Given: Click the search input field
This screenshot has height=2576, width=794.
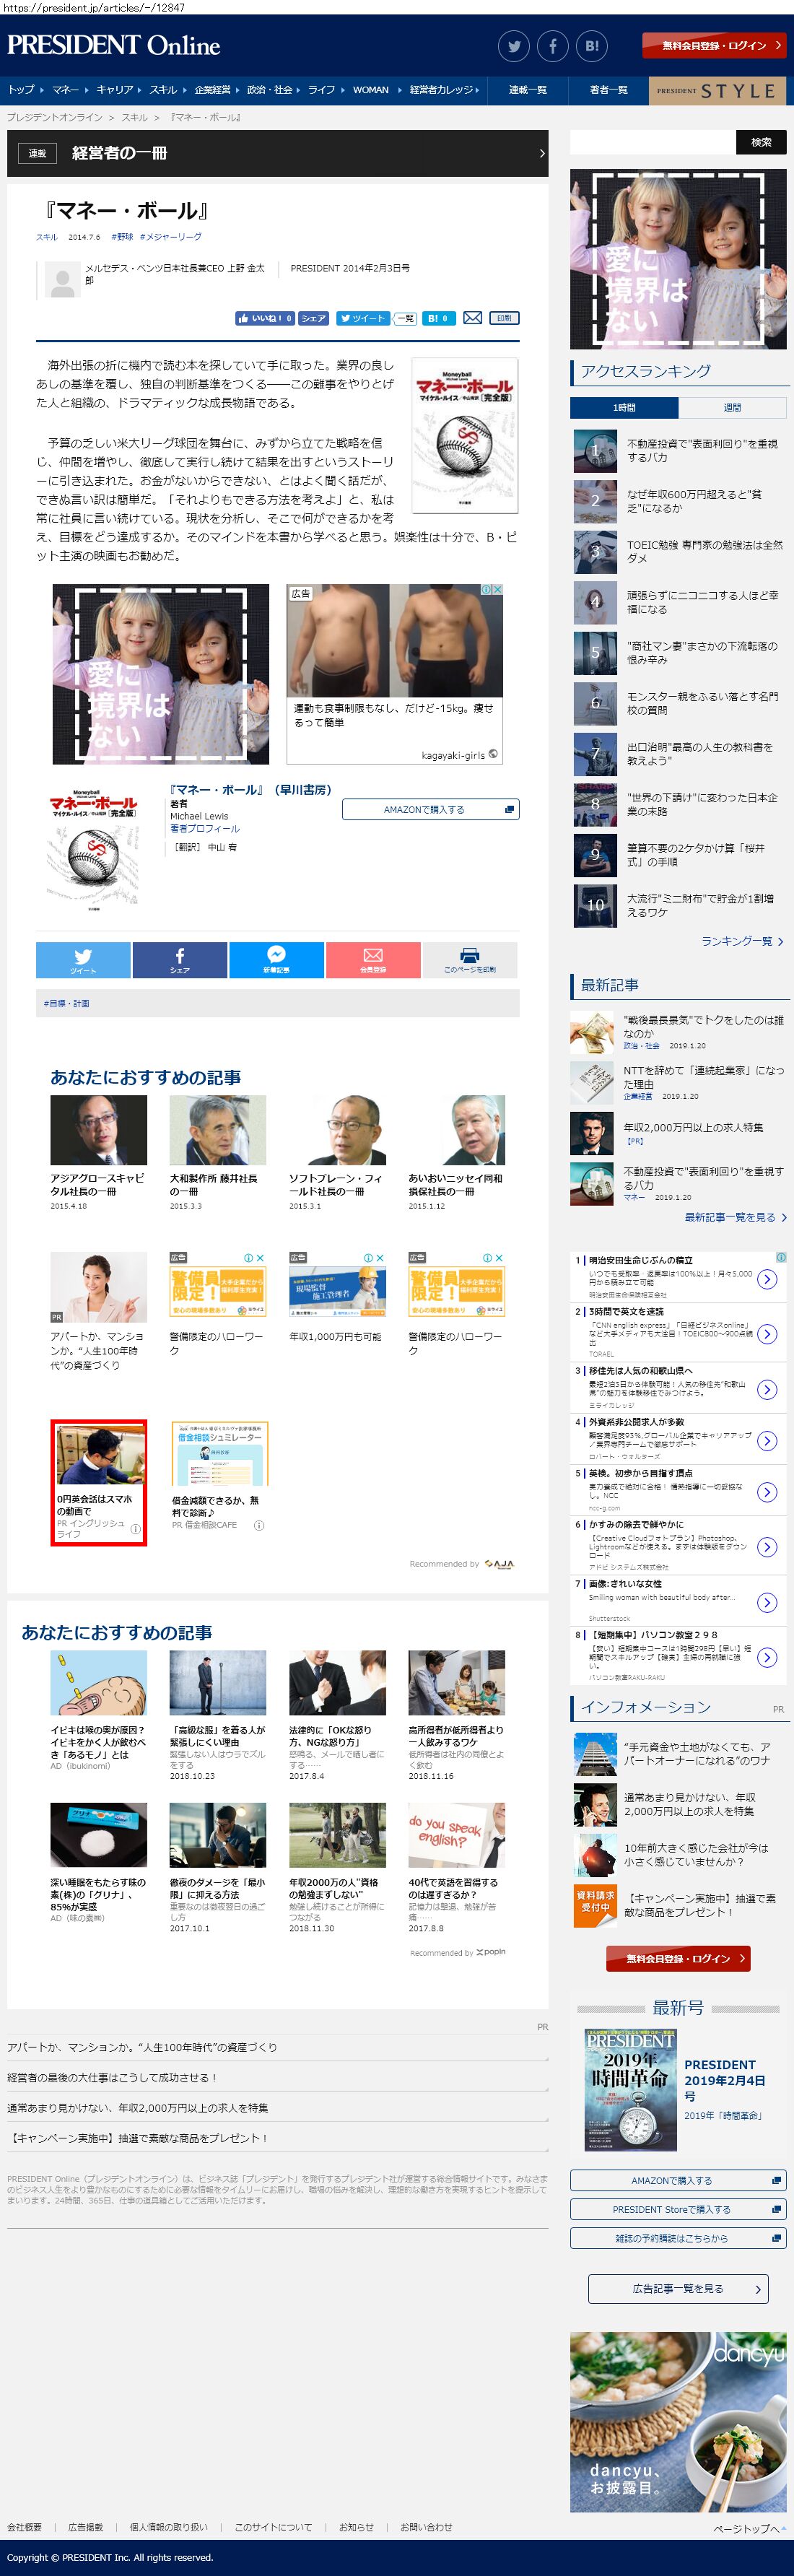Looking at the screenshot, I should tap(653, 142).
